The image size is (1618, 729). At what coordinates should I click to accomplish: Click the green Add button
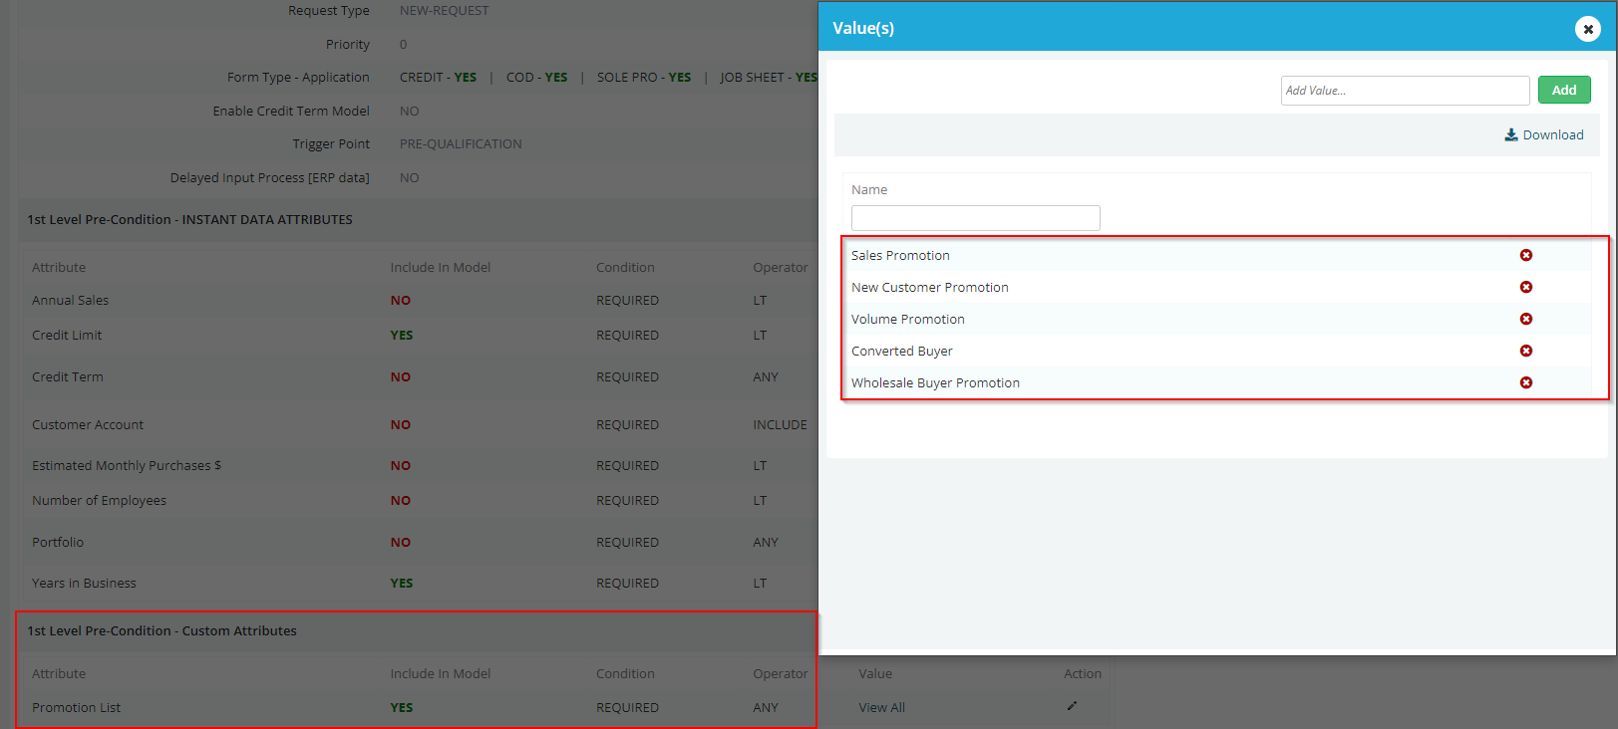point(1563,90)
